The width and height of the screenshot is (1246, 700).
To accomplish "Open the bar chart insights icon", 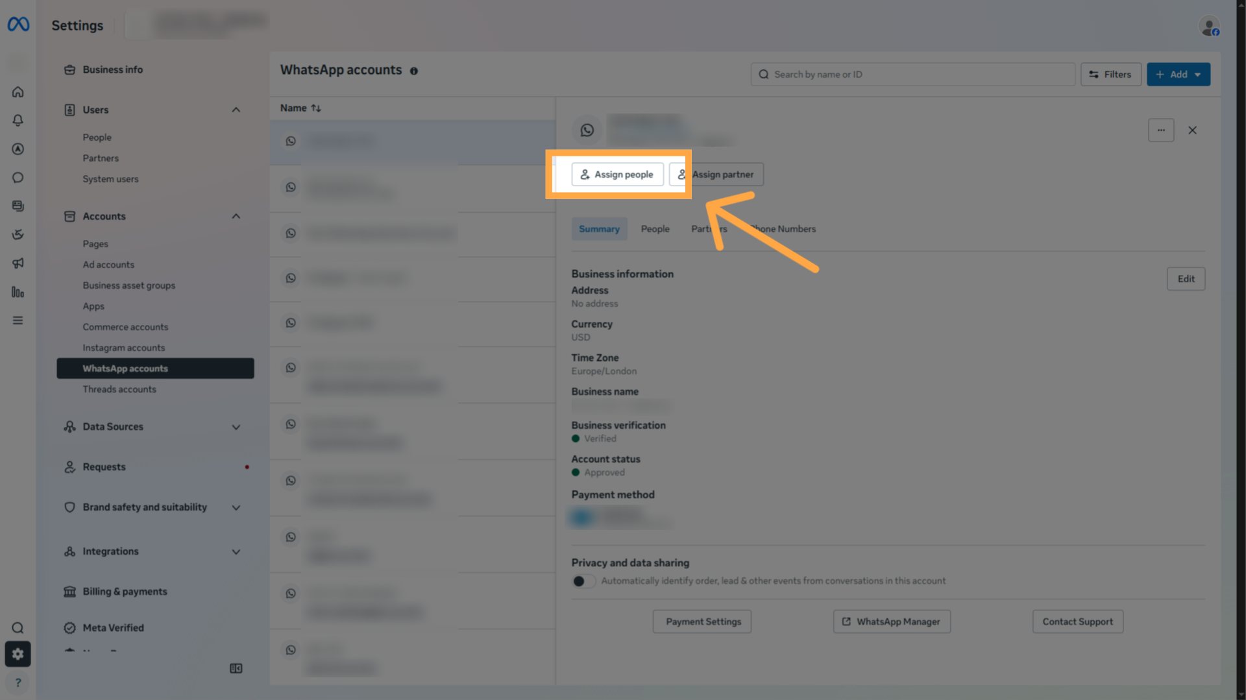I will (18, 292).
